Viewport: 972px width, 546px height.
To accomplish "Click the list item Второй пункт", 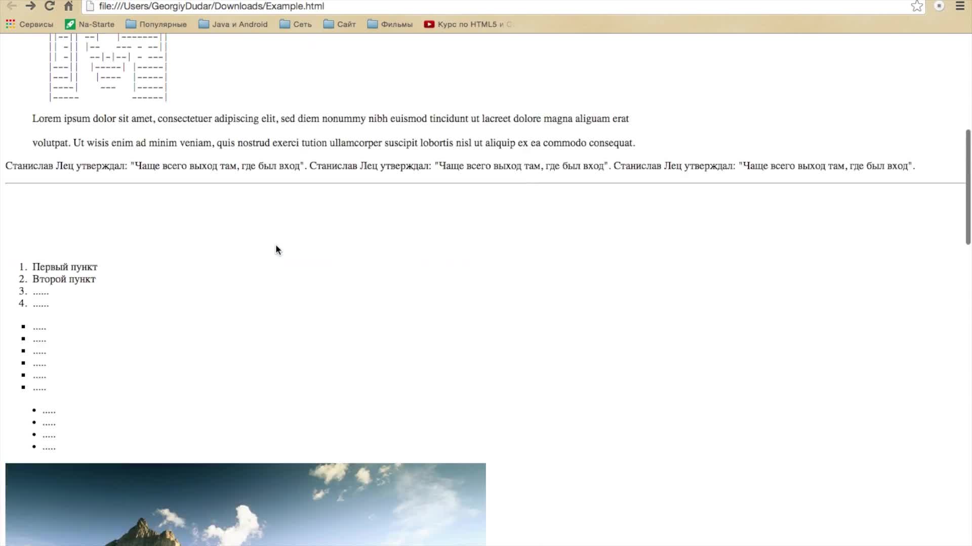I will pyautogui.click(x=64, y=279).
